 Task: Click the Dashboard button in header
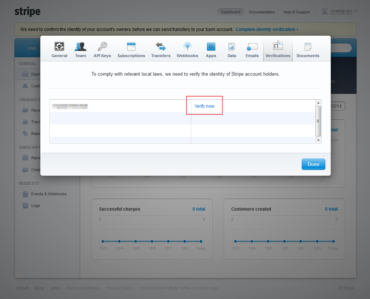231,12
